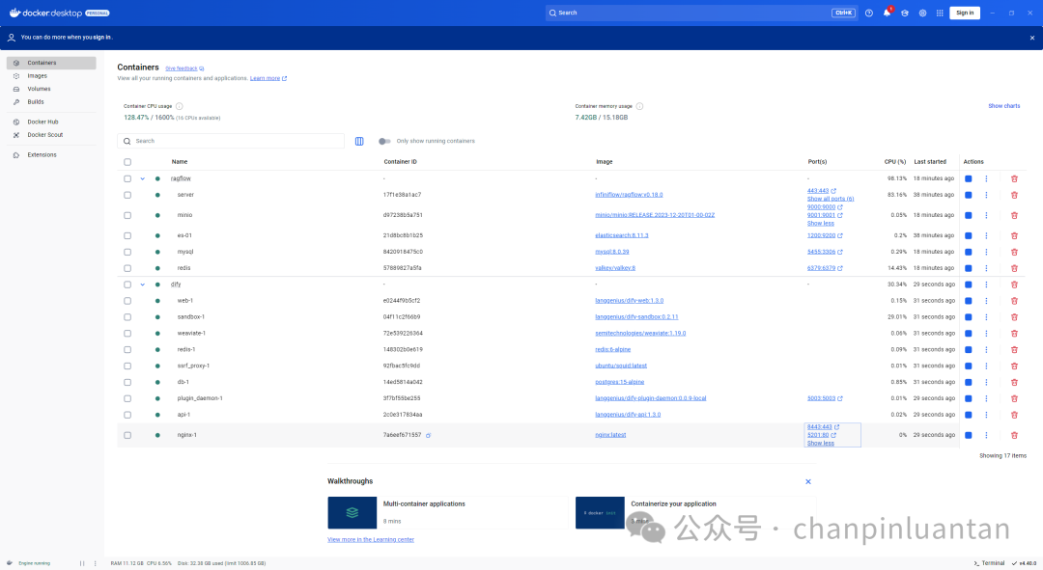
Task: Select the ragflow group checkbox
Action: 127,178
